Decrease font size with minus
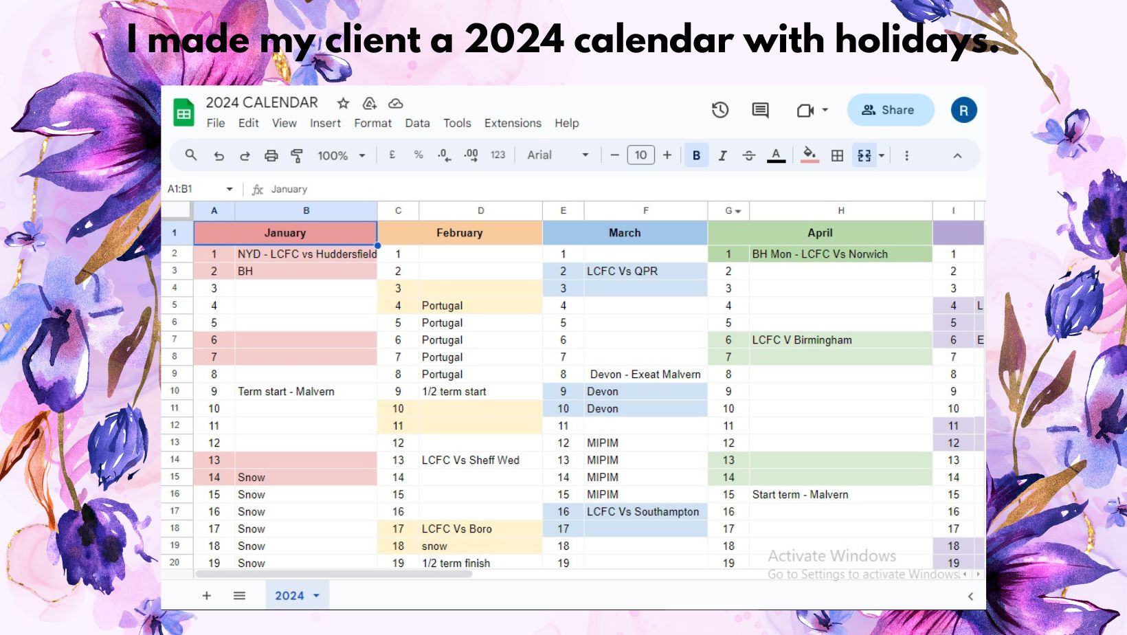The image size is (1127, 635). click(614, 155)
